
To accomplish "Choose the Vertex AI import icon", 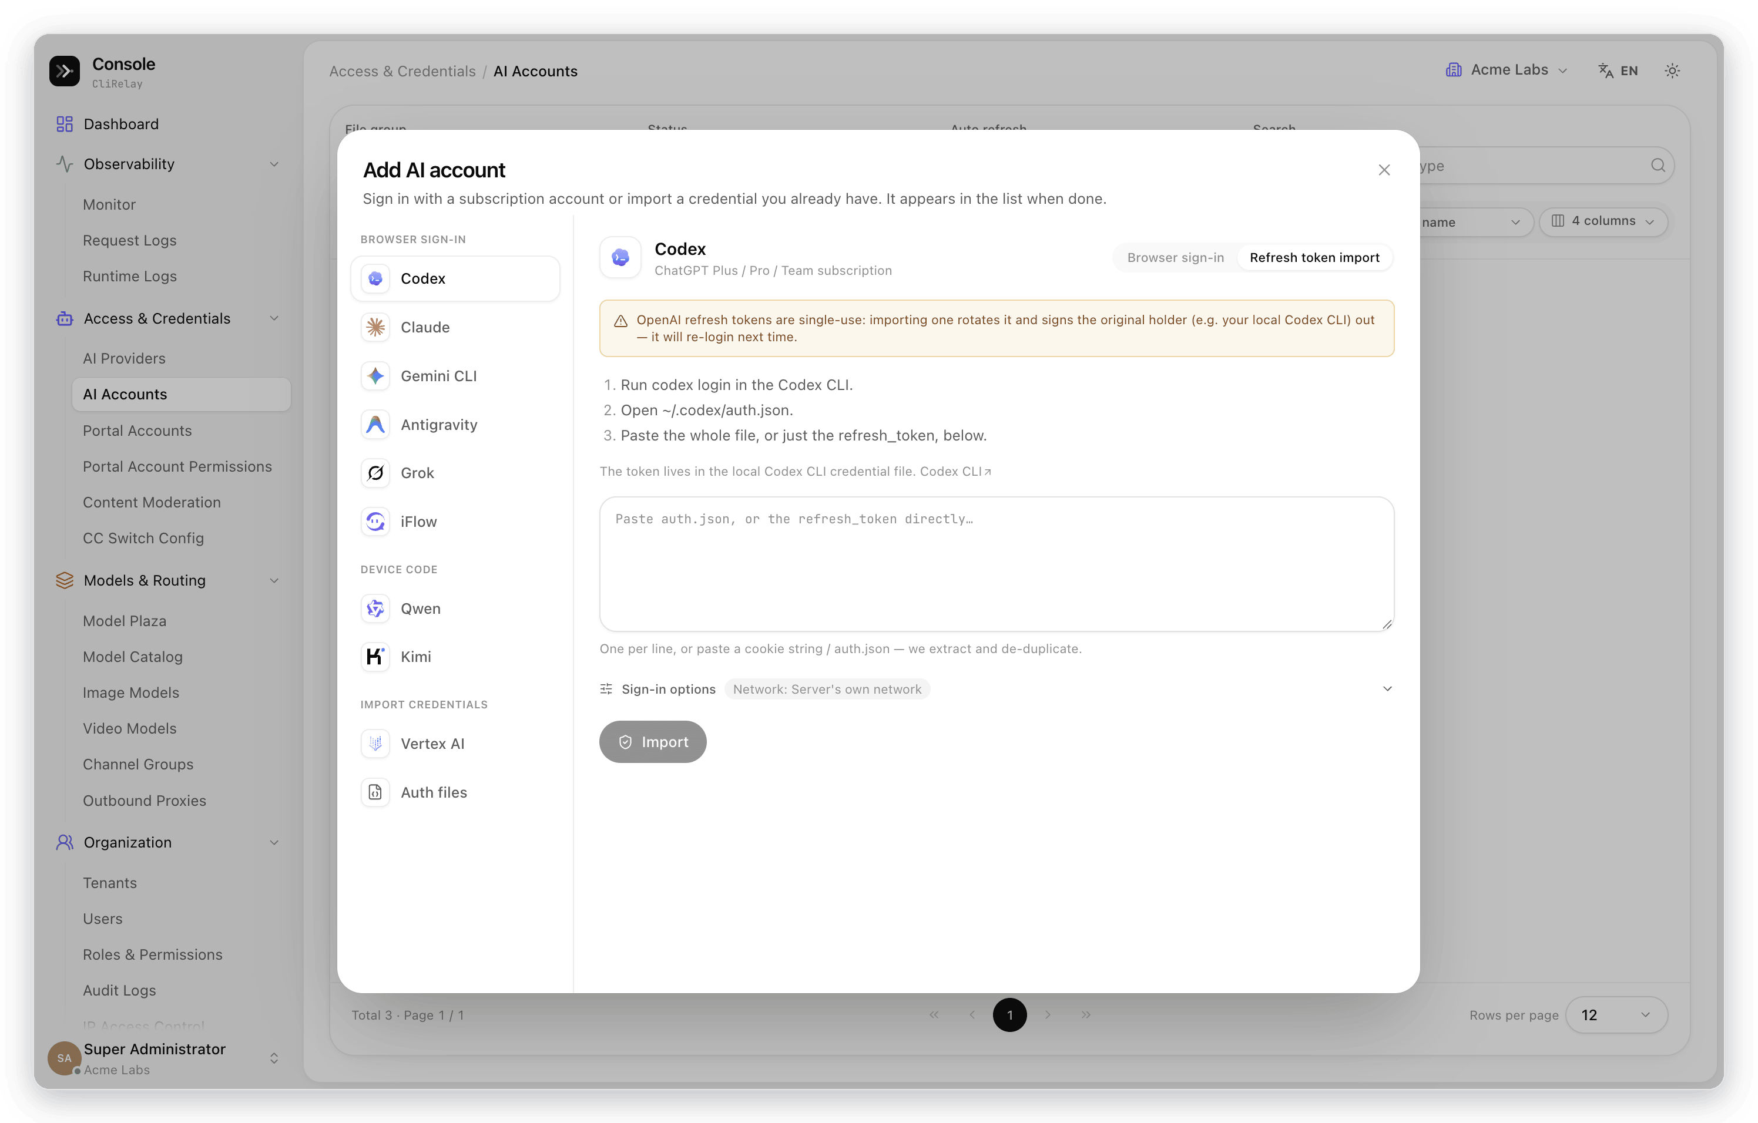I will point(375,743).
